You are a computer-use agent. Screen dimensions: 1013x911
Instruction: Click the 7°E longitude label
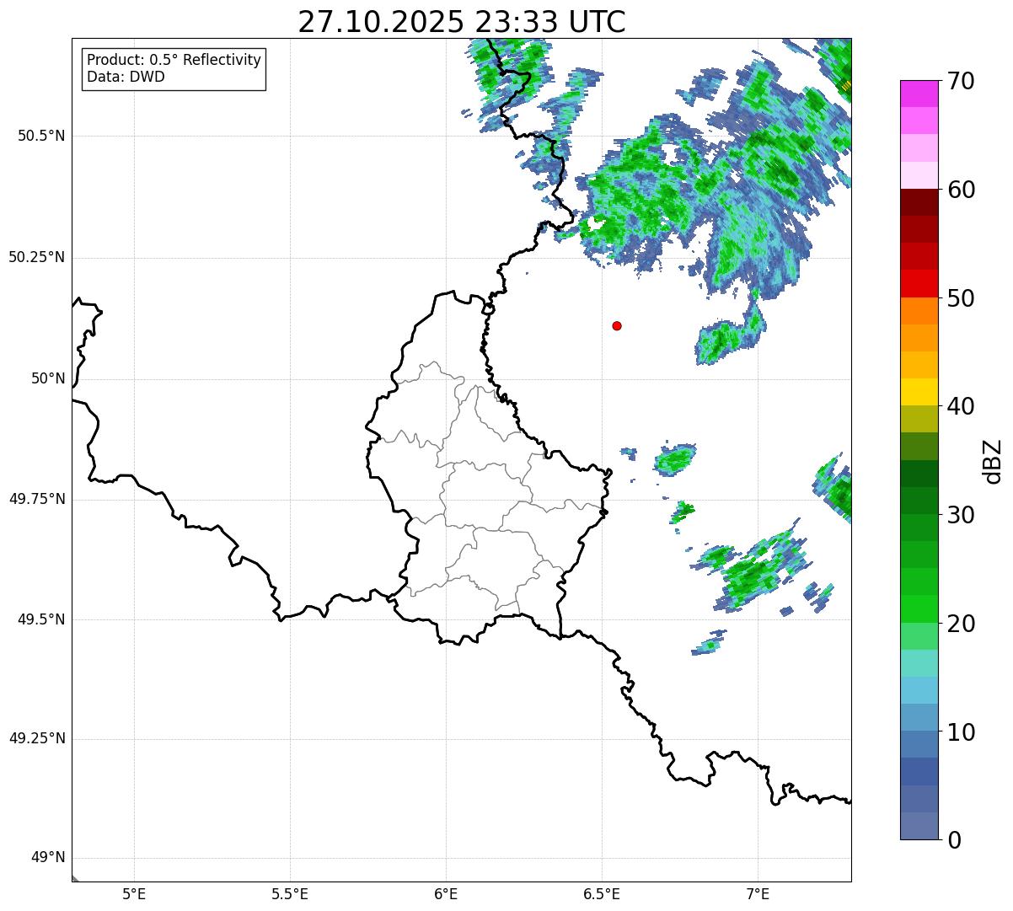pyautogui.click(x=758, y=893)
